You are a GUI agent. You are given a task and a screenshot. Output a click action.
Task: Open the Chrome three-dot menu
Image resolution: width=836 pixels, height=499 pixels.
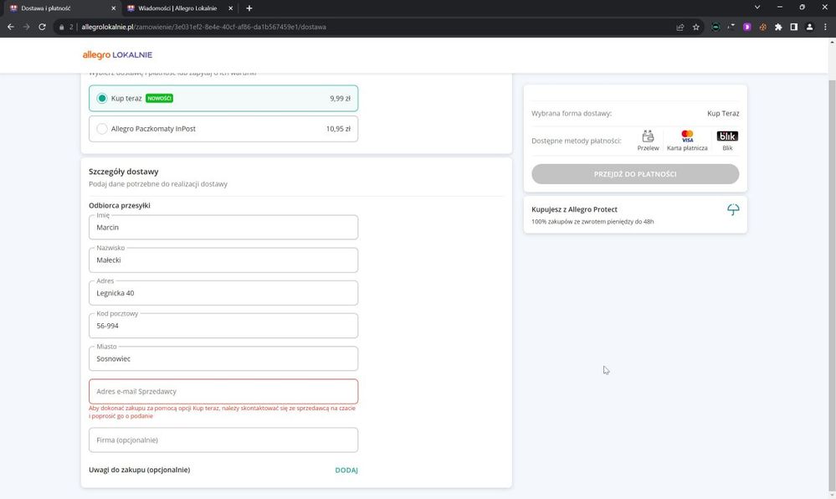(x=824, y=27)
